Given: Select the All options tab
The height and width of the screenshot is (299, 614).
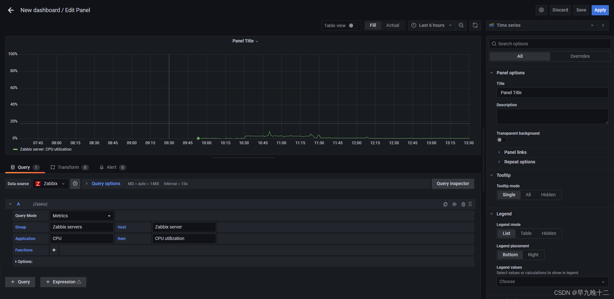Looking at the screenshot, I should point(520,56).
